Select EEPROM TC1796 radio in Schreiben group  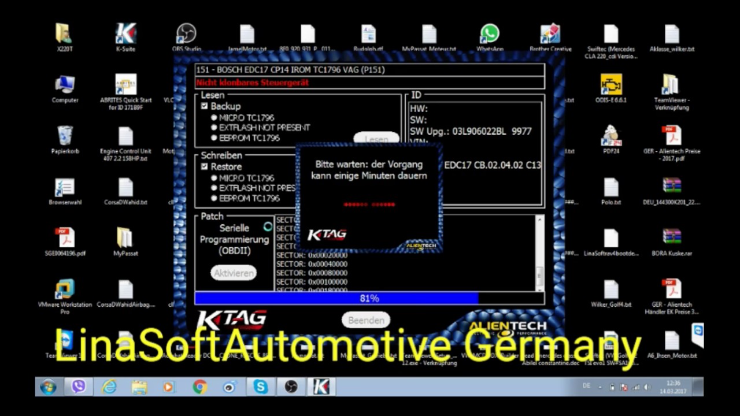(x=214, y=198)
